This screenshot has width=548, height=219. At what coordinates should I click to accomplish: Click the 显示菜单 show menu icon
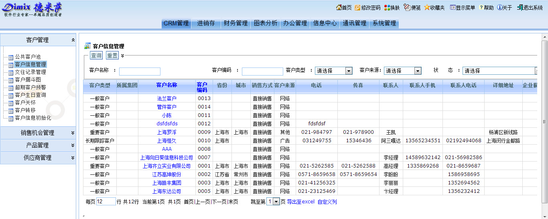point(453,8)
